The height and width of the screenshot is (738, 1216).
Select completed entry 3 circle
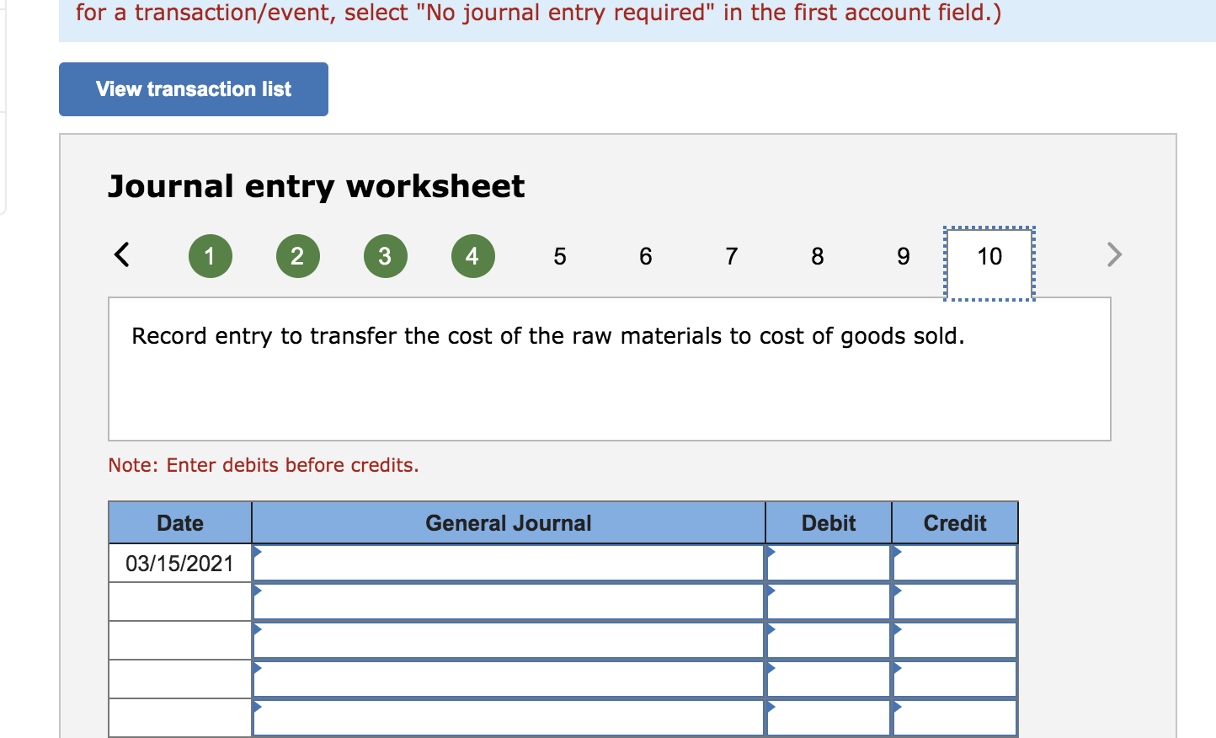pyautogui.click(x=386, y=256)
